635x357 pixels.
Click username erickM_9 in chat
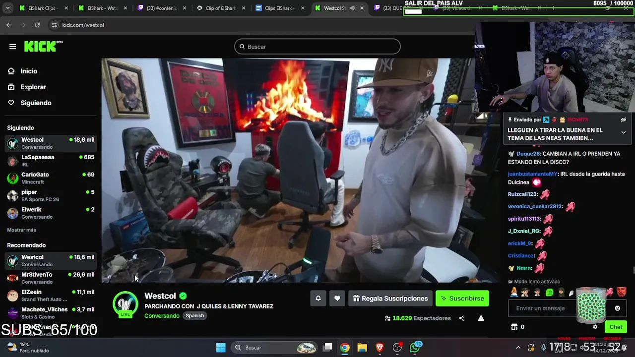point(519,243)
